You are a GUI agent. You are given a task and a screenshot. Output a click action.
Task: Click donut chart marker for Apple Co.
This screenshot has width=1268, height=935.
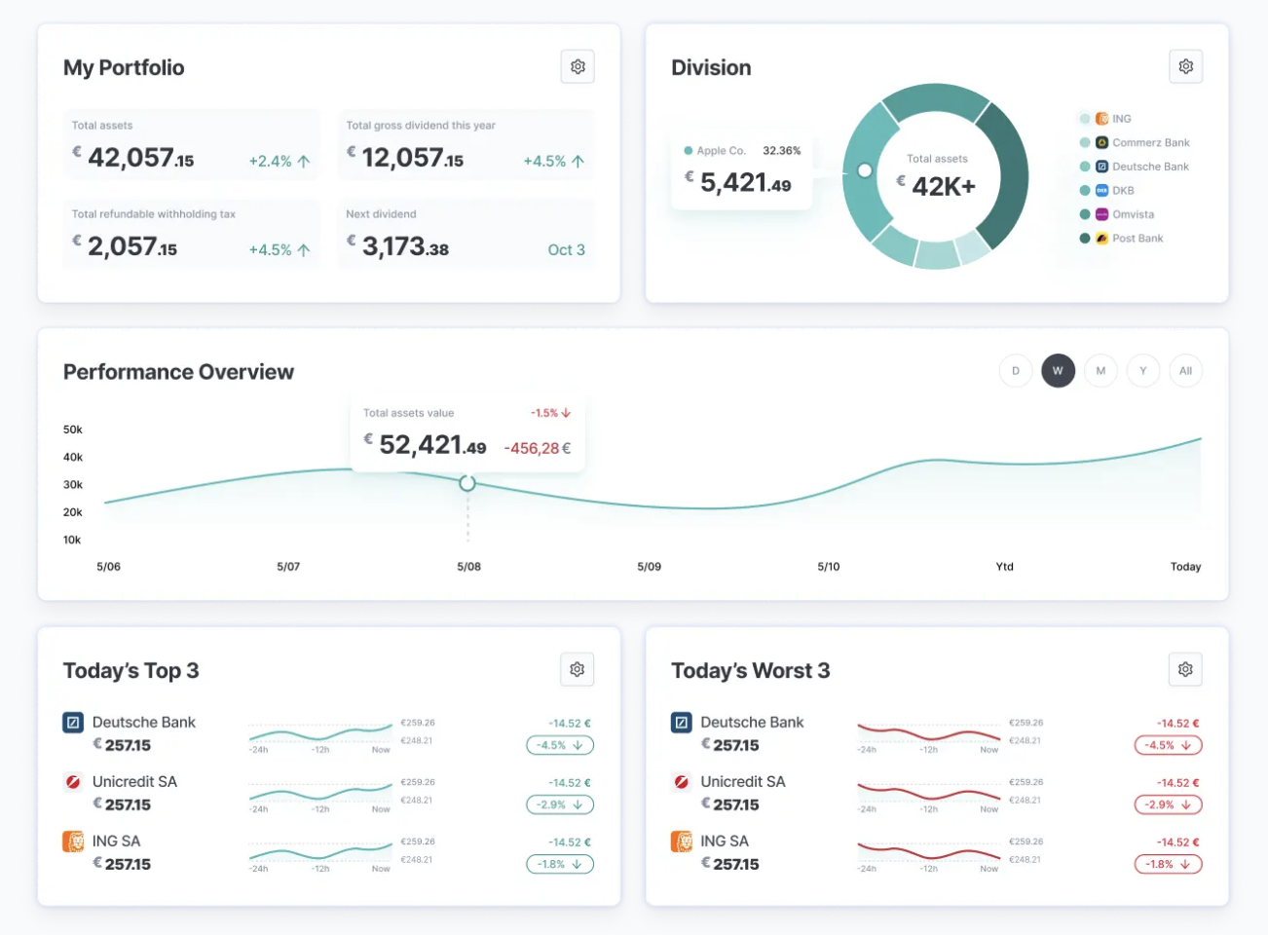click(x=864, y=170)
